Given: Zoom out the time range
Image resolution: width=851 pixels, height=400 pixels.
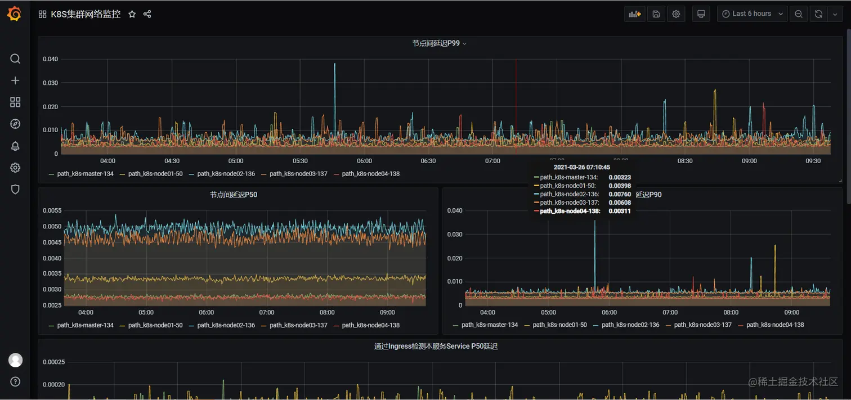Looking at the screenshot, I should point(798,14).
